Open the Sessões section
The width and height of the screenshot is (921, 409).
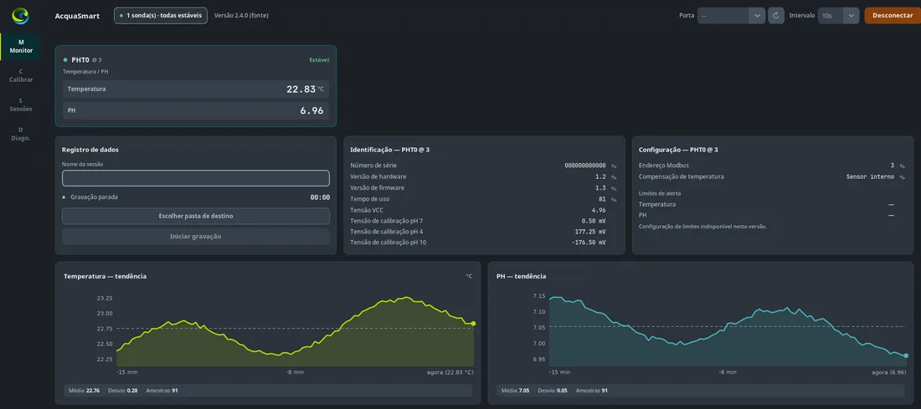point(21,105)
